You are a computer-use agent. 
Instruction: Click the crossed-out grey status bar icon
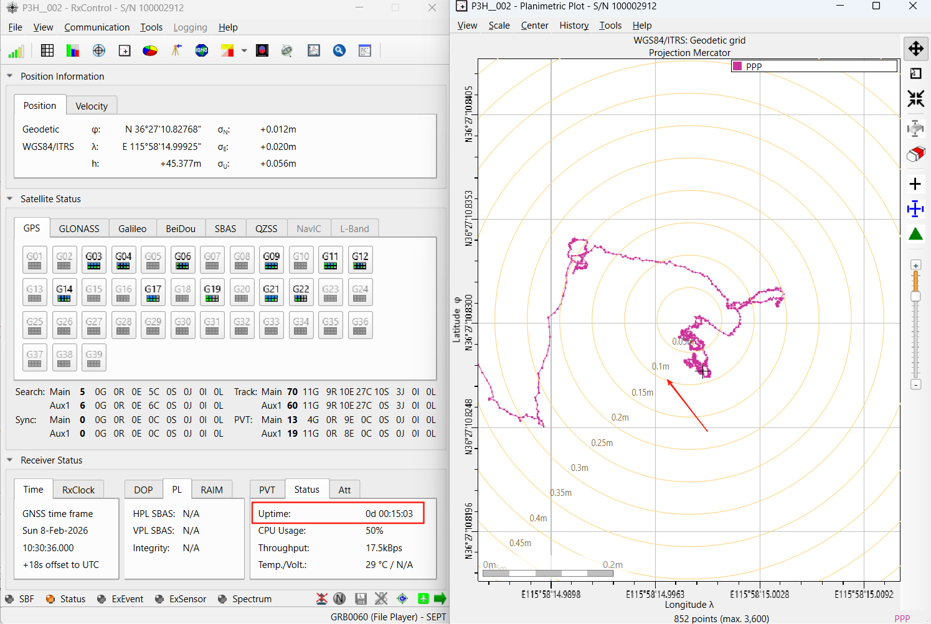click(x=381, y=598)
